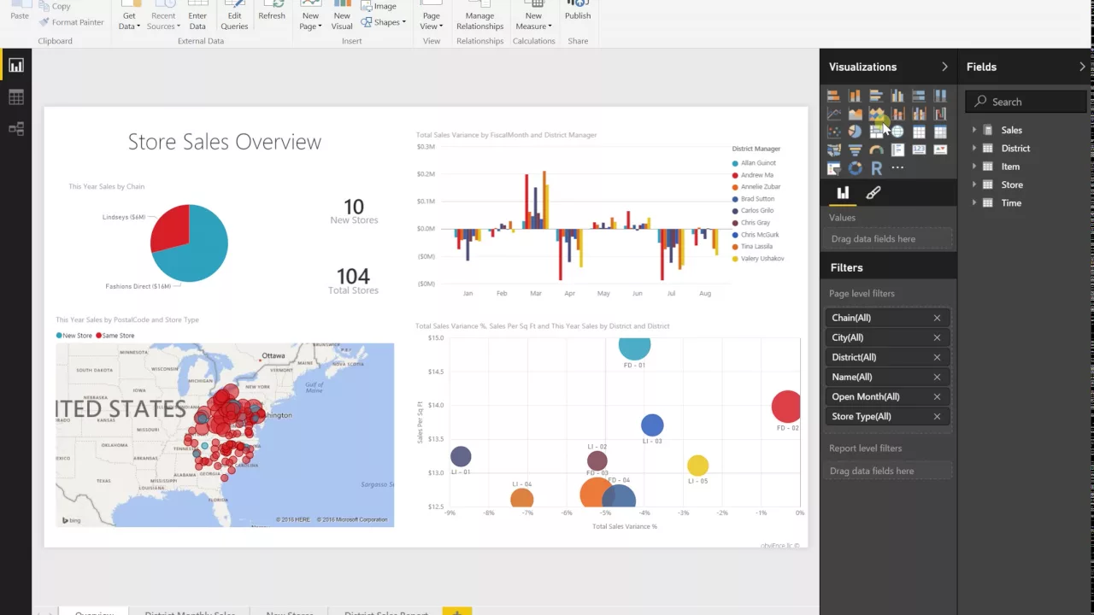Choose the line and stacked column visualization
Image resolution: width=1094 pixels, height=615 pixels.
pos(897,114)
